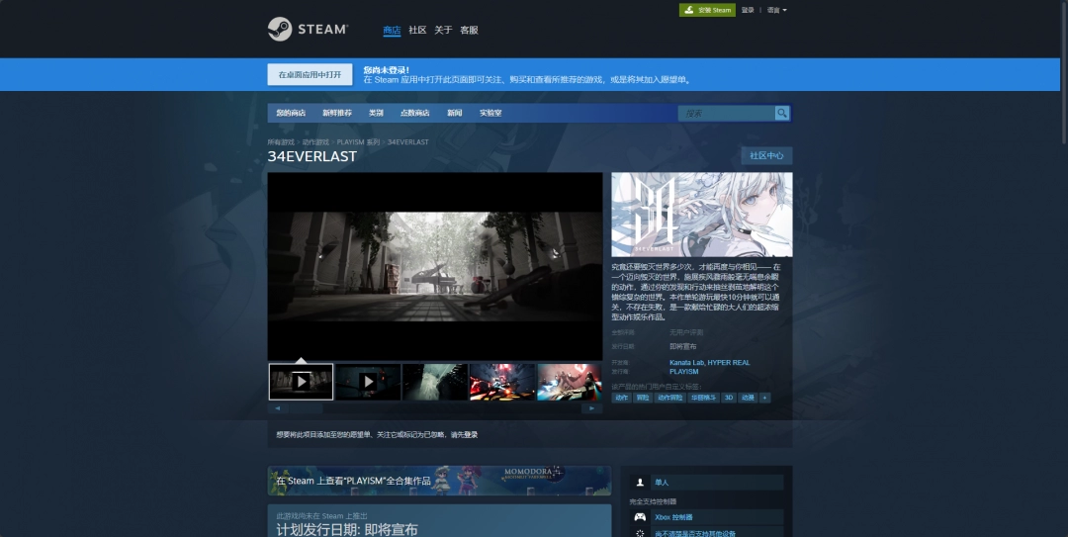Click the 在桌面应用中打开 button
This screenshot has width=1068, height=537.
tap(310, 75)
